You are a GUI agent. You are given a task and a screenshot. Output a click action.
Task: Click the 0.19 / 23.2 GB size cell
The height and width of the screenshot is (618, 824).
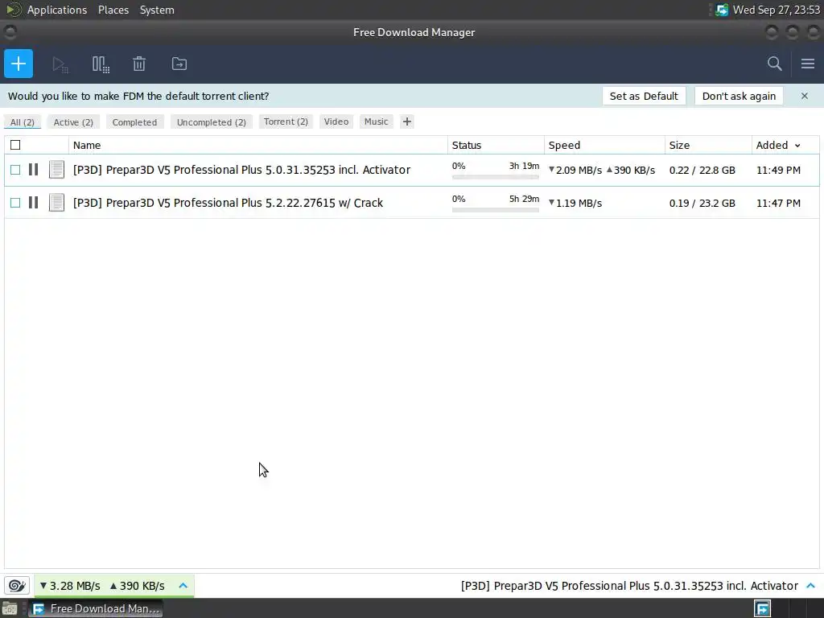[702, 204]
